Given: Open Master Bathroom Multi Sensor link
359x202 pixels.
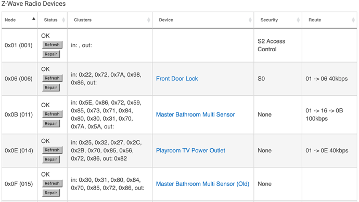Looking at the screenshot, I should (x=196, y=114).
